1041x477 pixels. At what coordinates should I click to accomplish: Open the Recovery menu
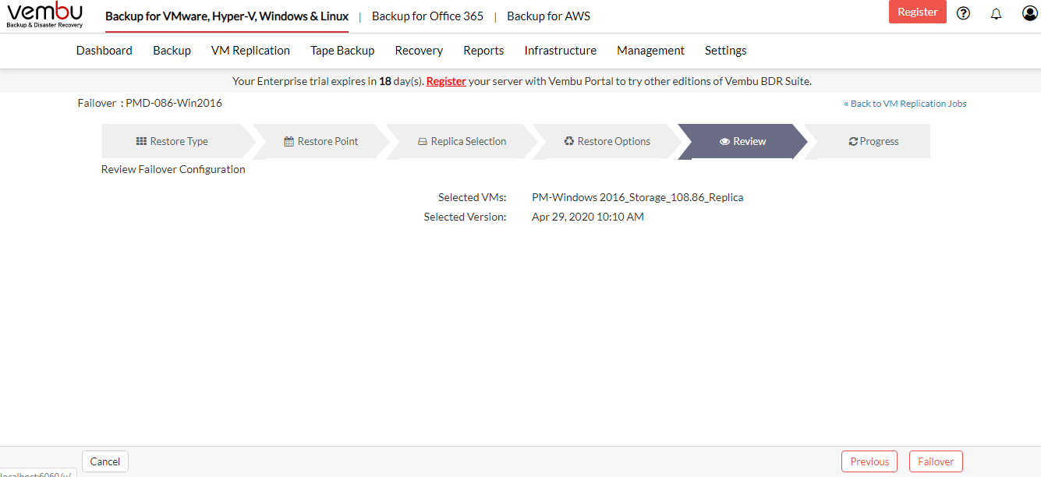pos(419,51)
